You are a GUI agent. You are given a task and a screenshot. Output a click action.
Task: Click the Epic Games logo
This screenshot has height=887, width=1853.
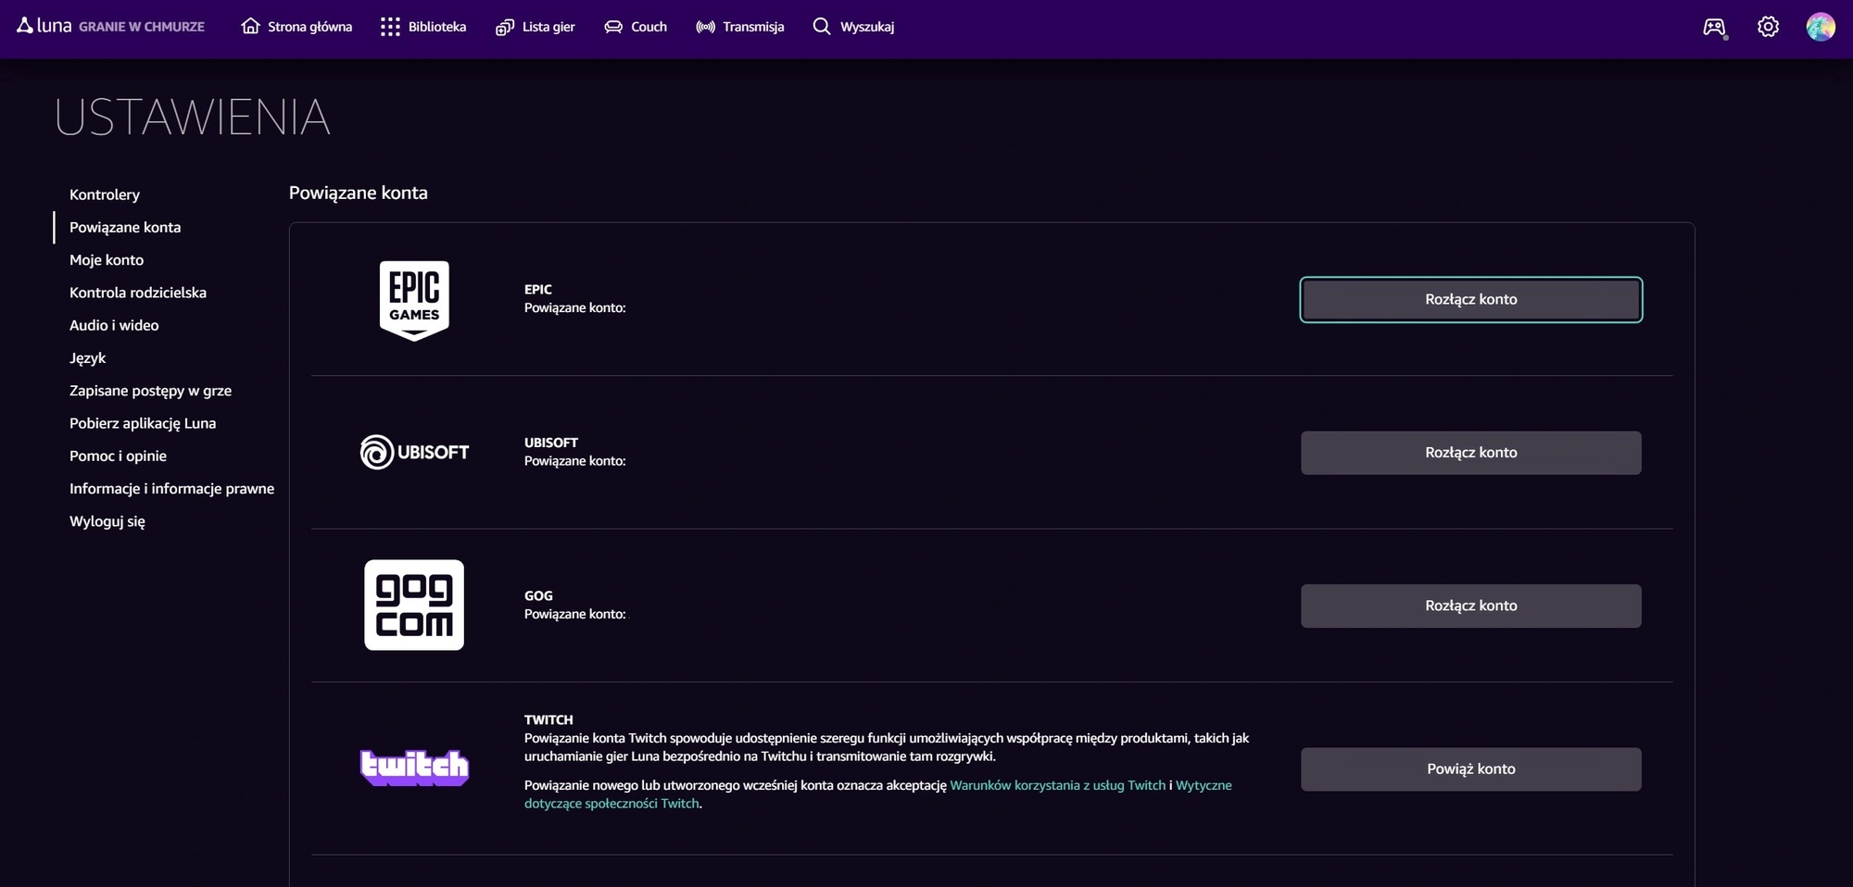[414, 300]
